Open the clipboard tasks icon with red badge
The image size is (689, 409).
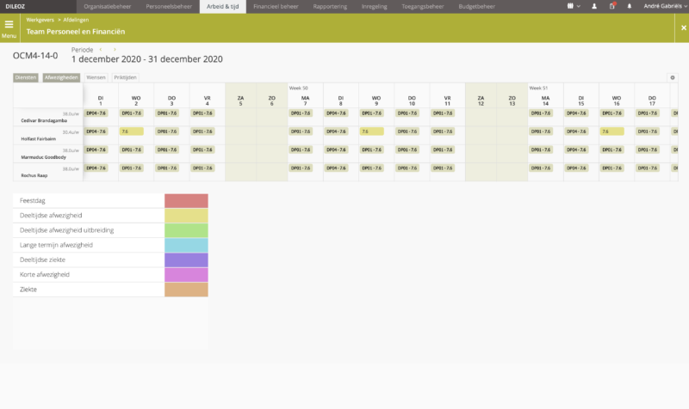[x=611, y=6]
